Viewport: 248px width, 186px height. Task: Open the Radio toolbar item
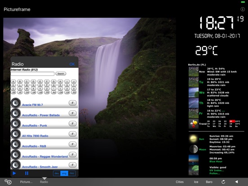pyautogui.click(x=44, y=182)
